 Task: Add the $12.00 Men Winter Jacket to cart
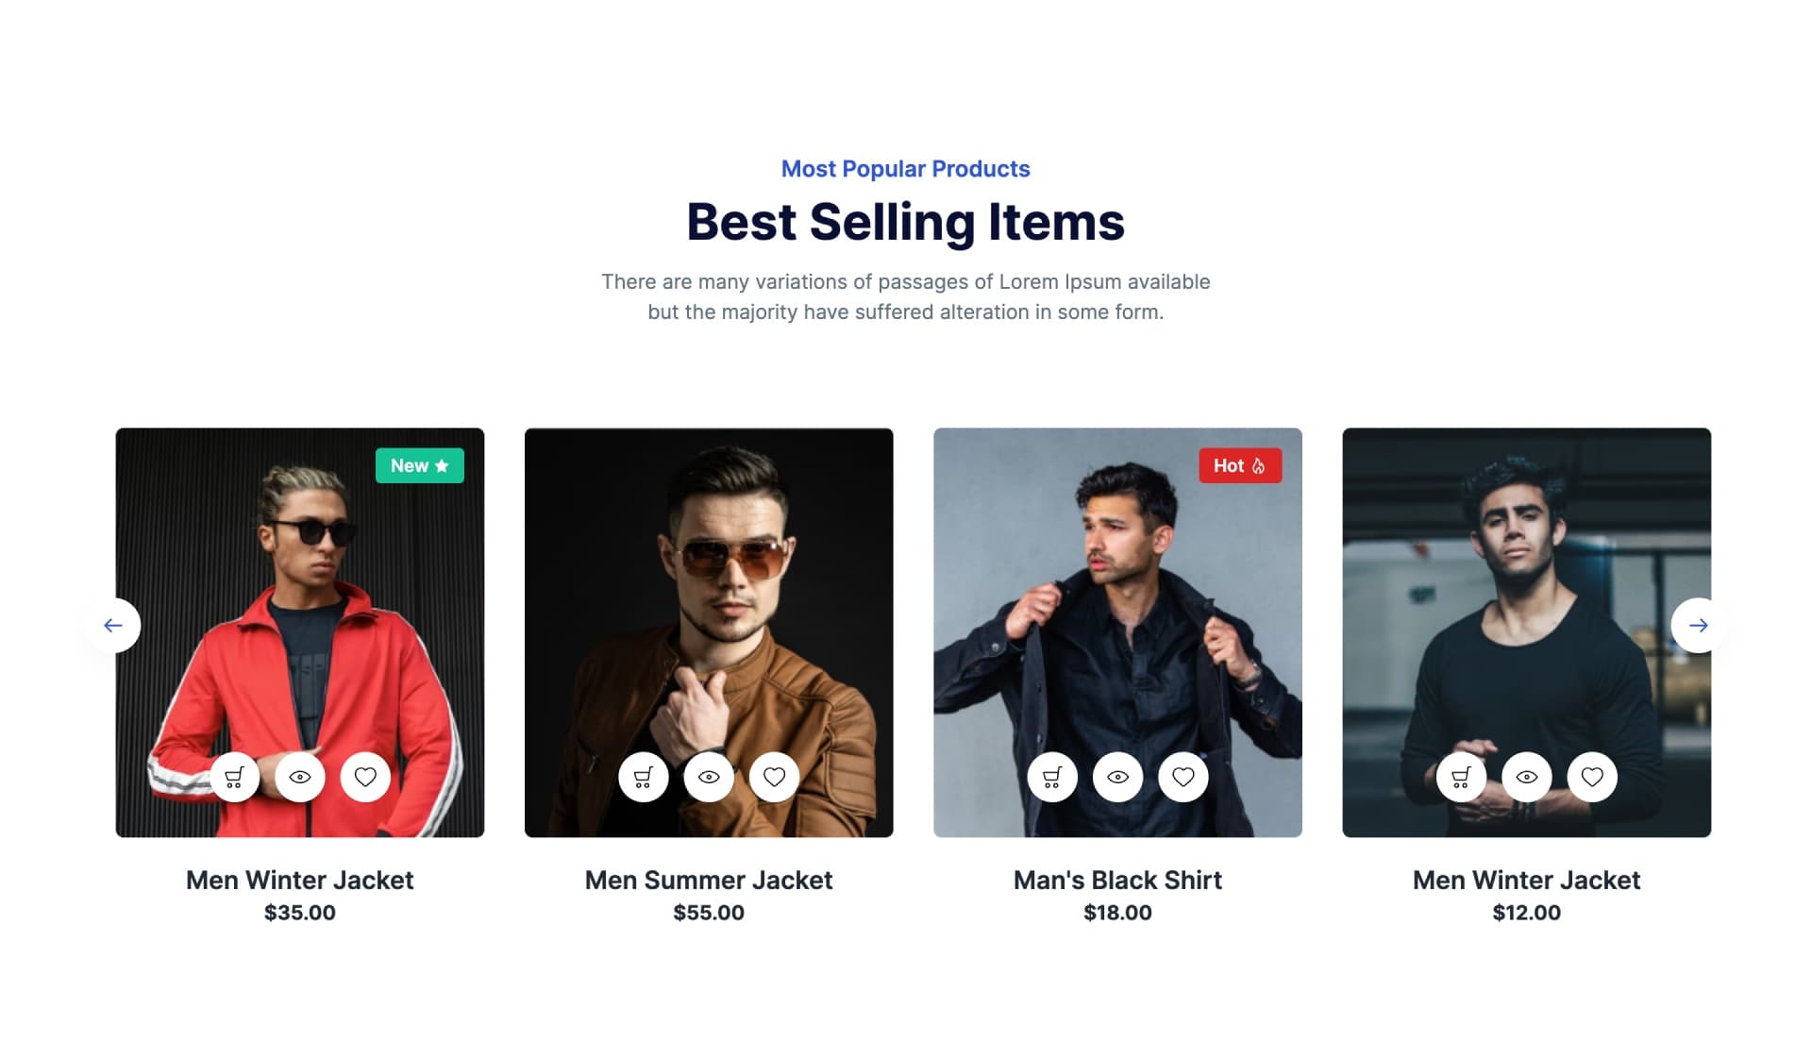1461,777
